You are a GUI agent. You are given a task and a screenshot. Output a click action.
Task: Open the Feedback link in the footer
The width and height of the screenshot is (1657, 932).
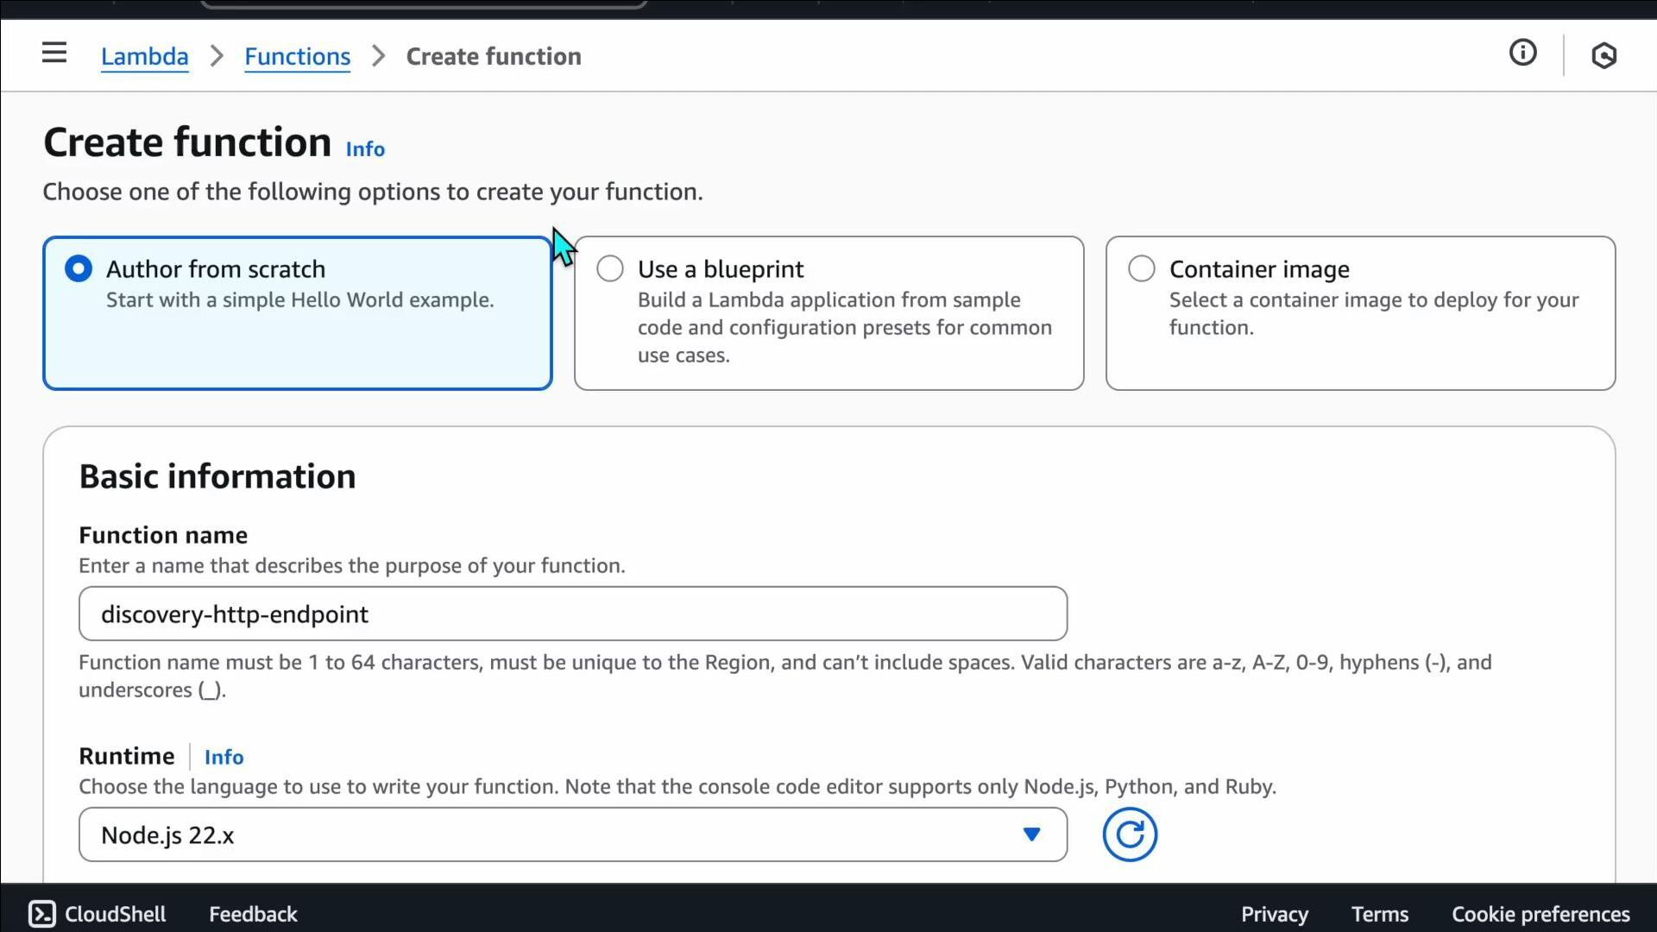click(x=253, y=914)
